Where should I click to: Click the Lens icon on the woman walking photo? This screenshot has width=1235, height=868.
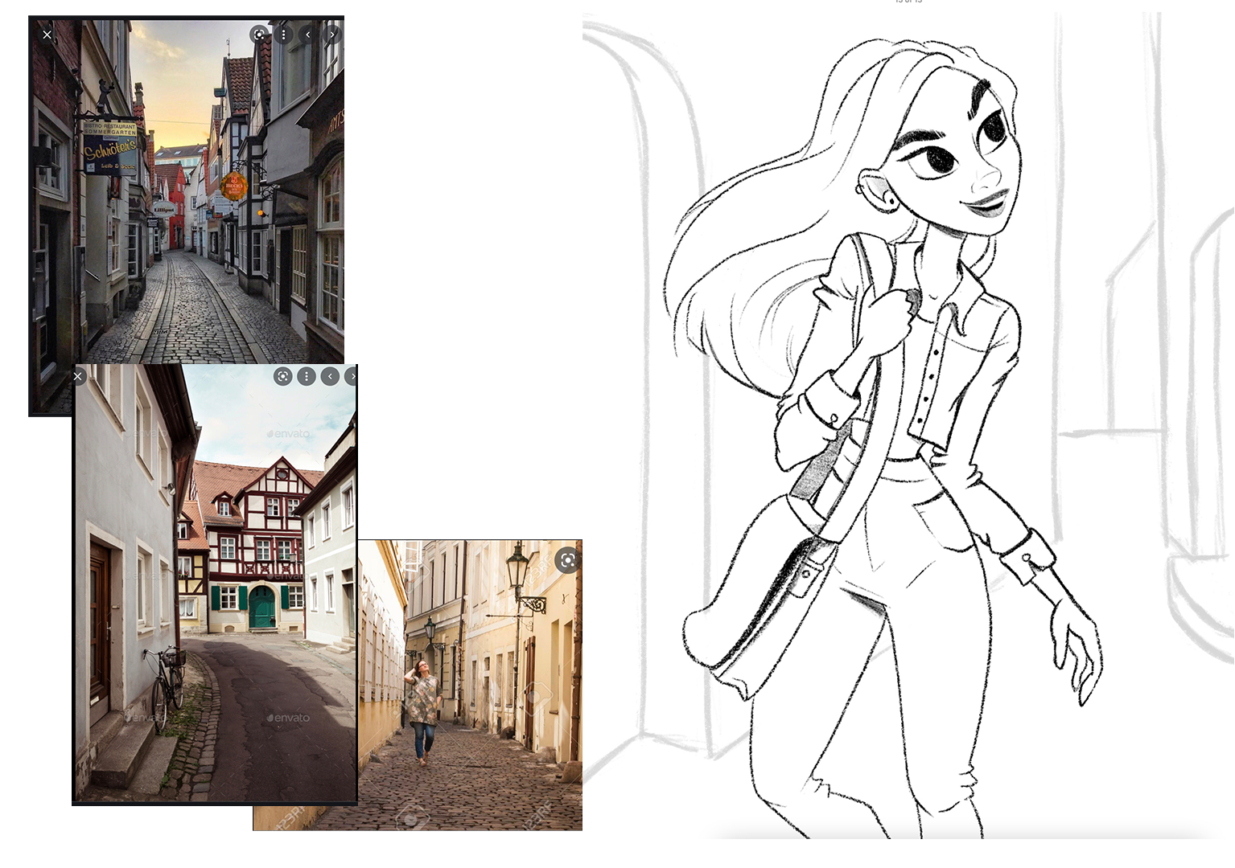coord(567,560)
